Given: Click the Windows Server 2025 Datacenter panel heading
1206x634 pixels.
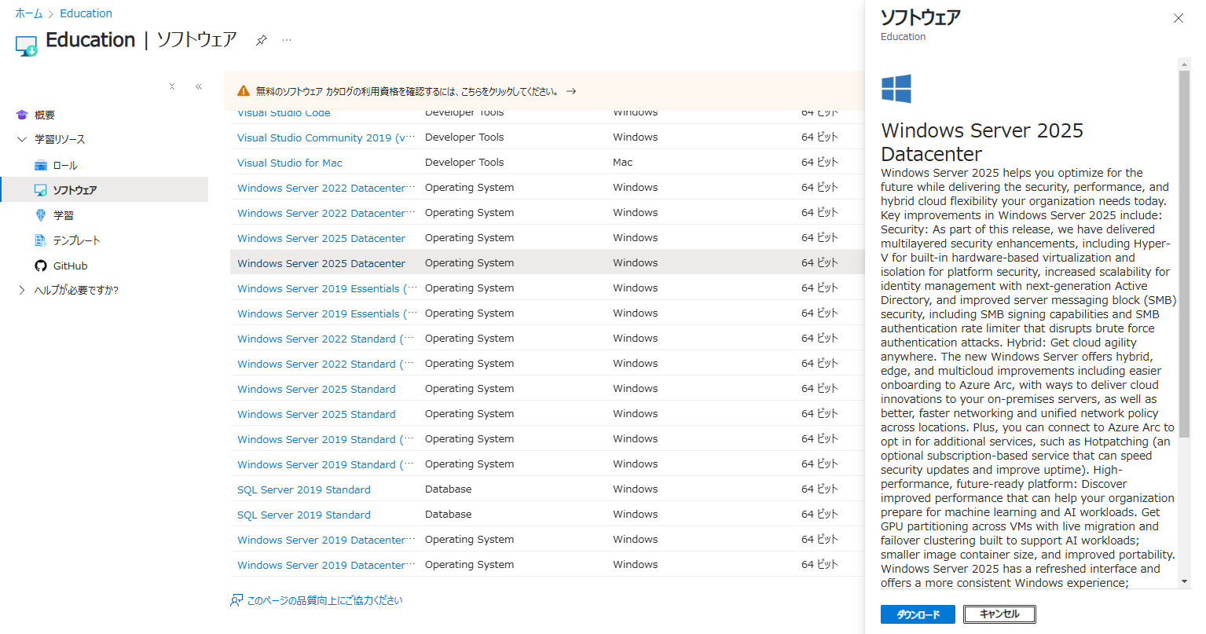Looking at the screenshot, I should 982,142.
